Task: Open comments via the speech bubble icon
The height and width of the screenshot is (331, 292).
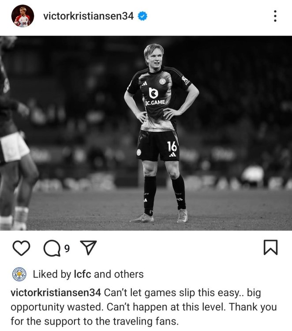Action: click(x=52, y=248)
